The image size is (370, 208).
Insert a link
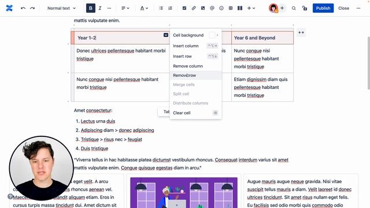click(194, 8)
